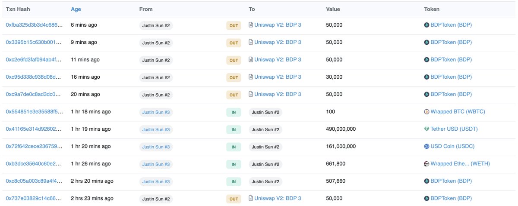The width and height of the screenshot is (518, 206).
Task: Open transaction hash 0xc2e6fd3faf094ab4f
Action: coord(33,60)
